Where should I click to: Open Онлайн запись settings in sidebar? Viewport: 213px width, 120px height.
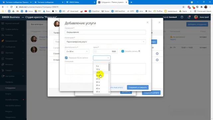(x=12, y=100)
